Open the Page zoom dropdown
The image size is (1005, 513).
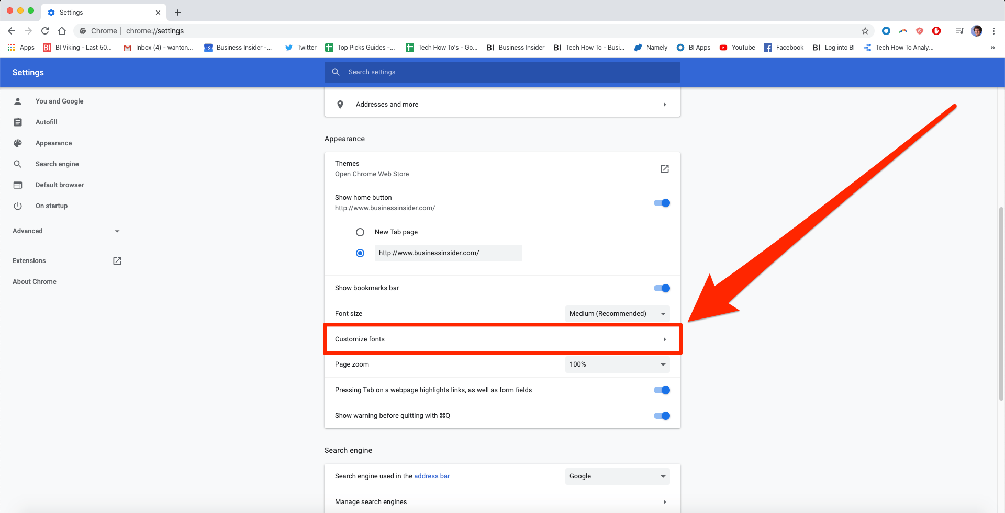coord(618,364)
